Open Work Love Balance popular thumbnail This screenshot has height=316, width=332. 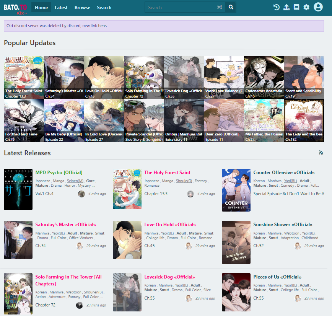click(224, 77)
